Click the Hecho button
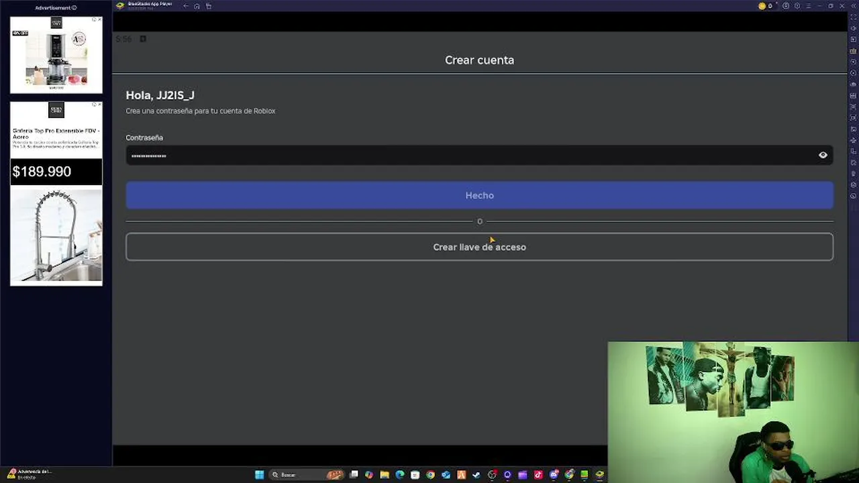This screenshot has width=859, height=483. click(479, 195)
